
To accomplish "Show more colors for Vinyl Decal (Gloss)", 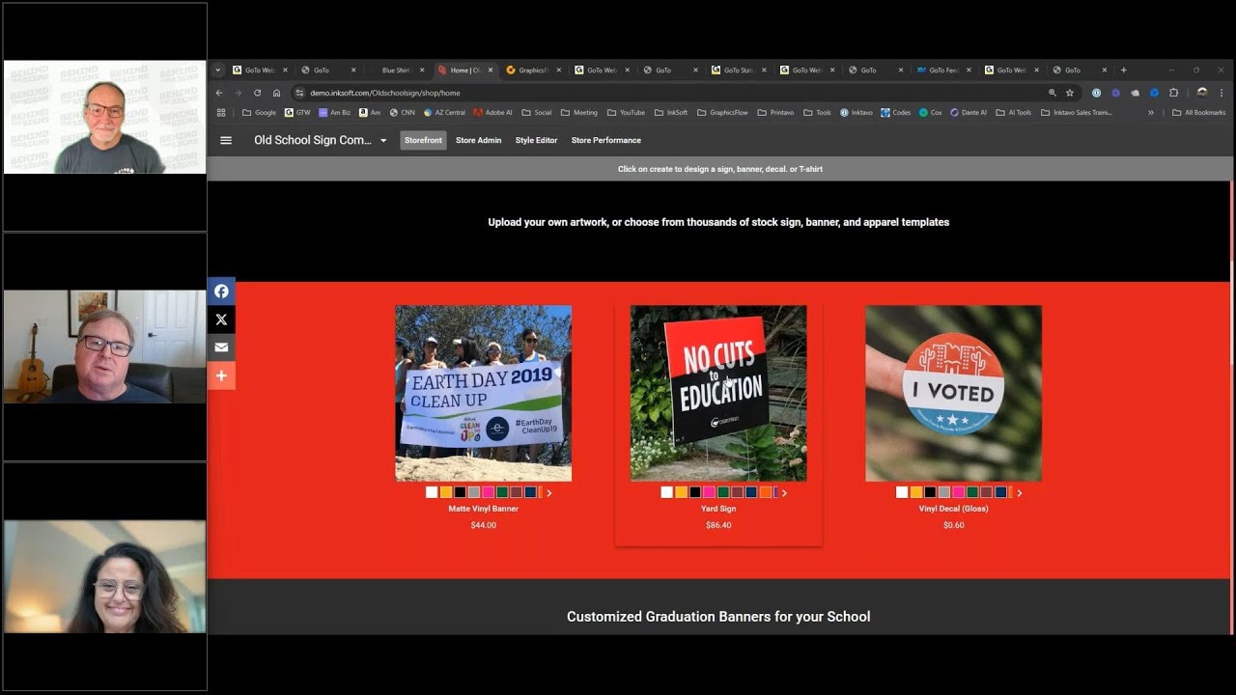I will 1020,492.
